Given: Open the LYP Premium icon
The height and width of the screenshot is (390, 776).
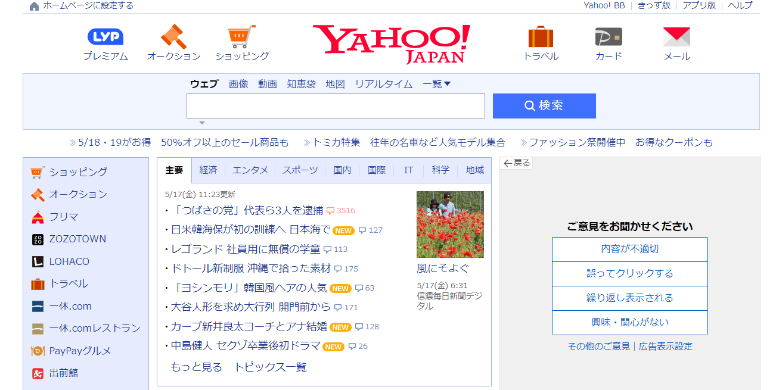Looking at the screenshot, I should (105, 37).
